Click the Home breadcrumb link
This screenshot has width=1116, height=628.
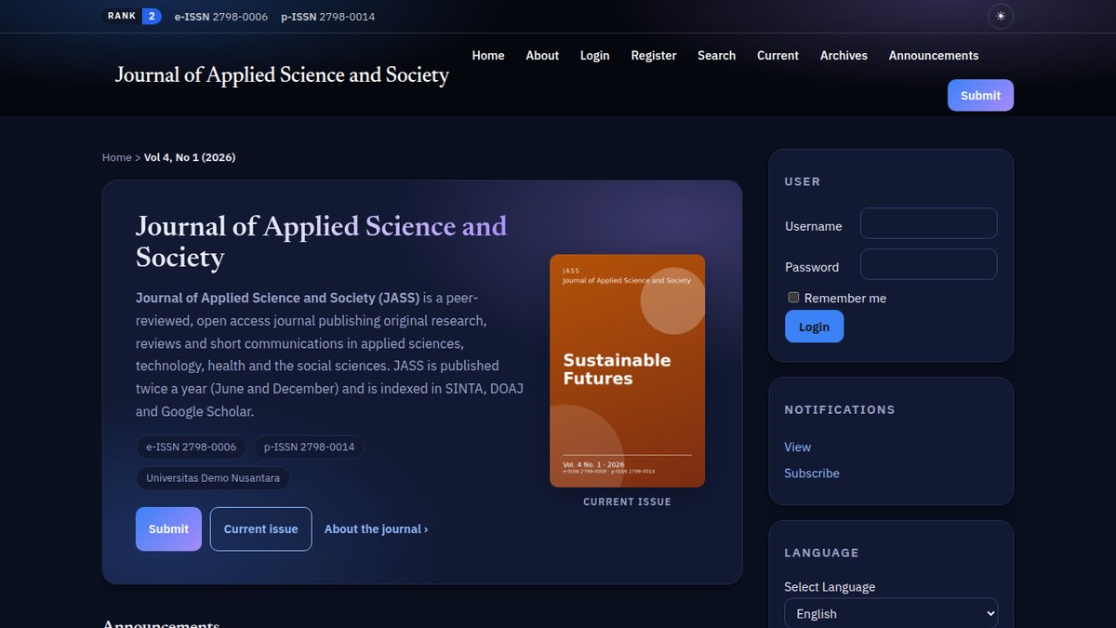pos(117,157)
